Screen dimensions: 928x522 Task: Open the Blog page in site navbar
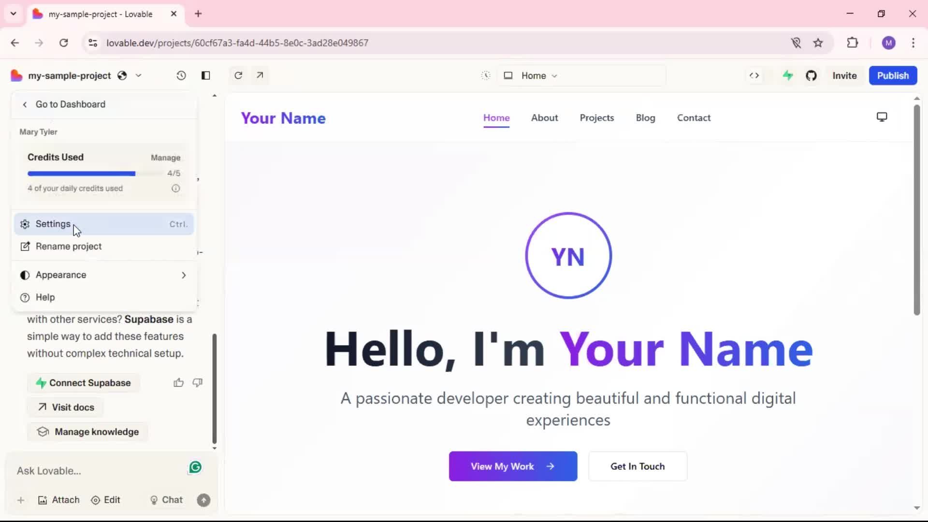pyautogui.click(x=645, y=118)
